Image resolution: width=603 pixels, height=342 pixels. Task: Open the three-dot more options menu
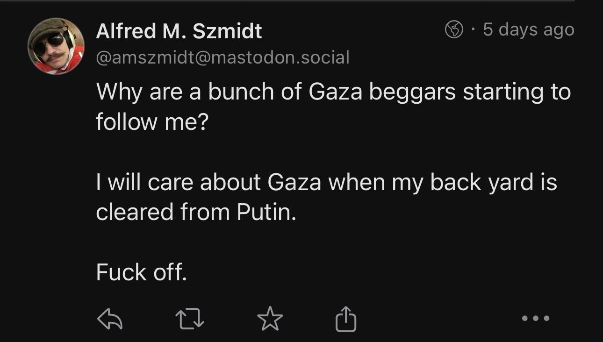[x=536, y=319]
